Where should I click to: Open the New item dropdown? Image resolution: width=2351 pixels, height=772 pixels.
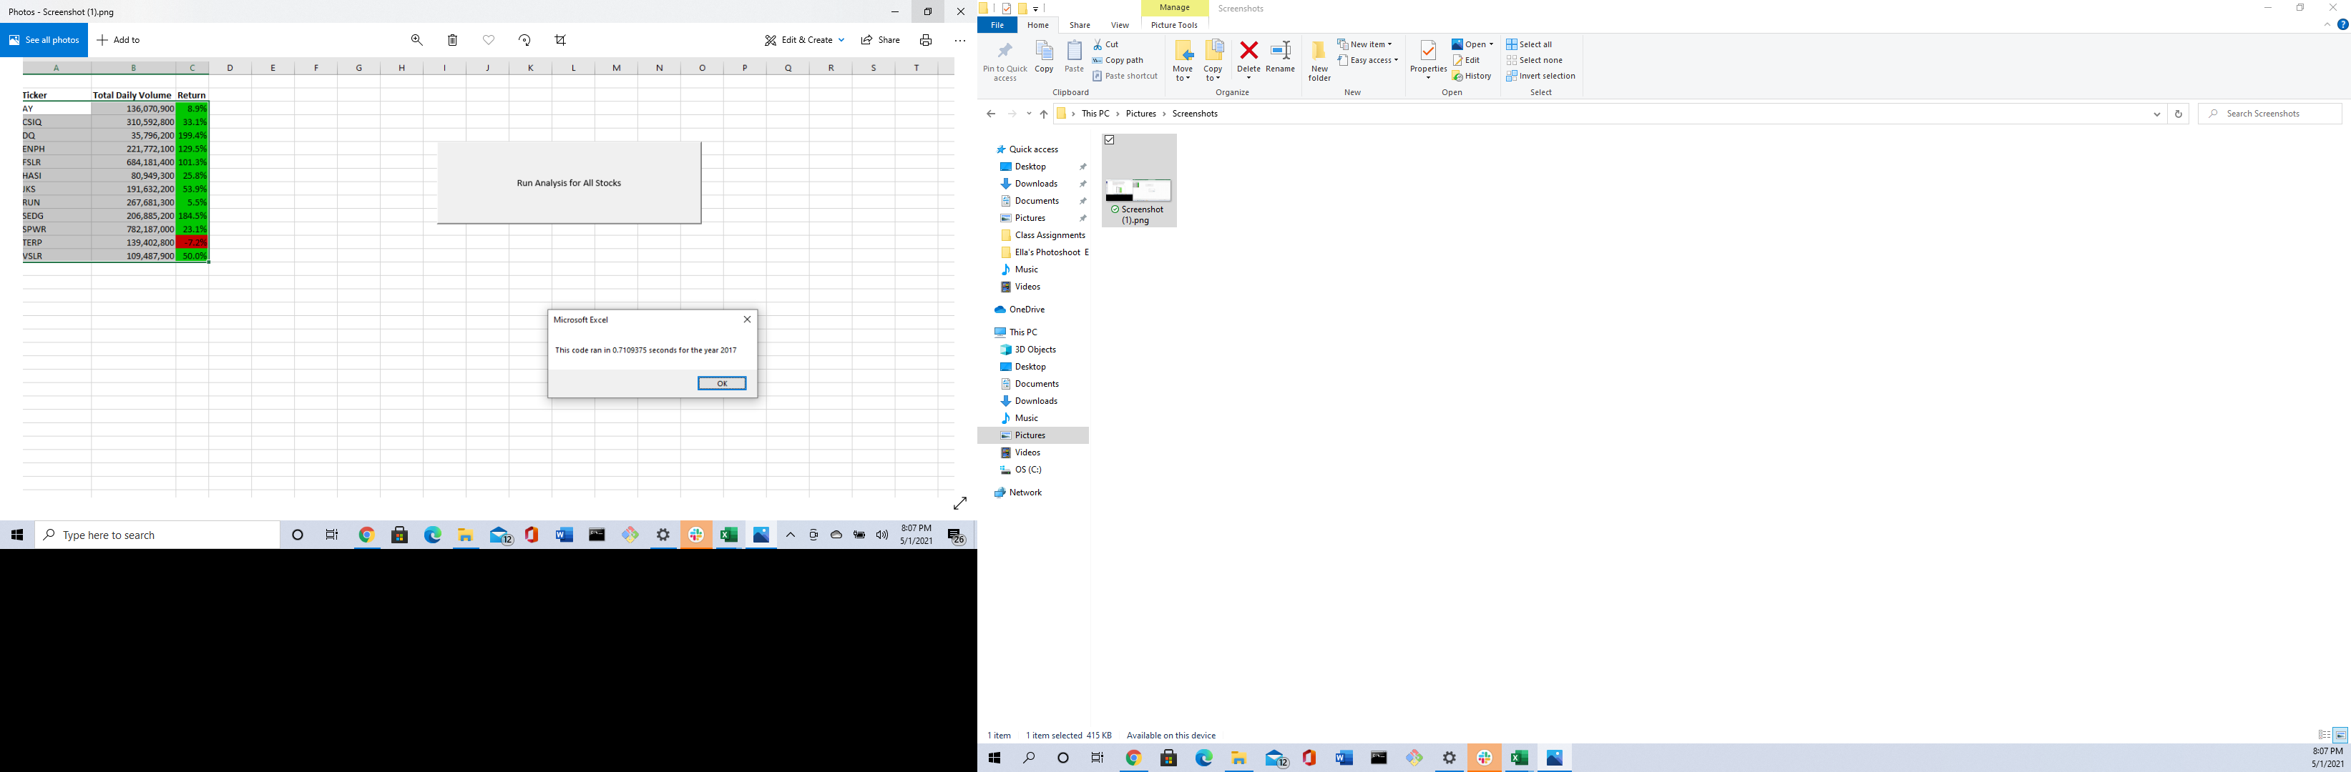[1392, 43]
